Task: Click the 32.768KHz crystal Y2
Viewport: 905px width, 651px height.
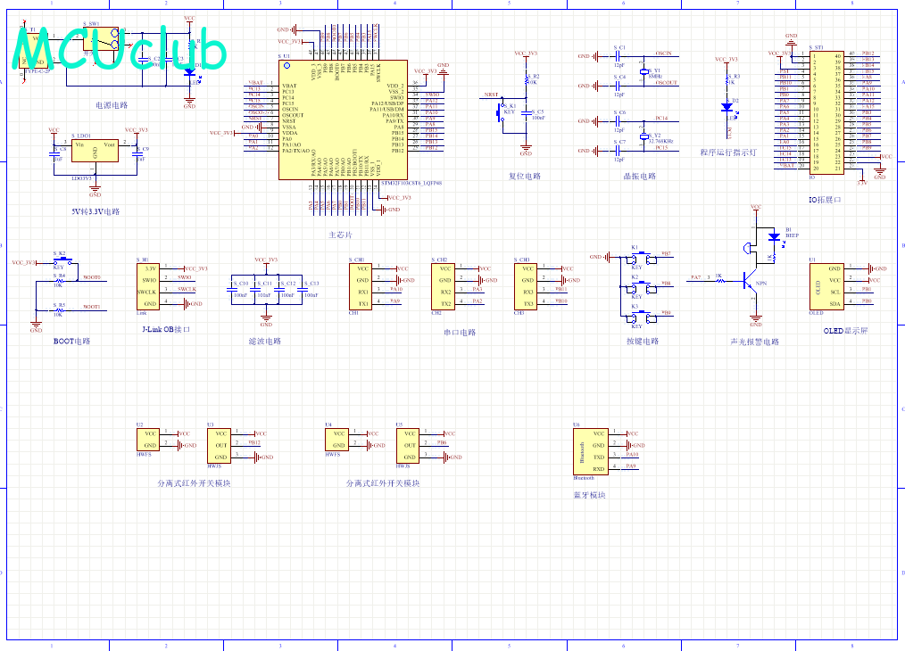Action: click(x=644, y=136)
